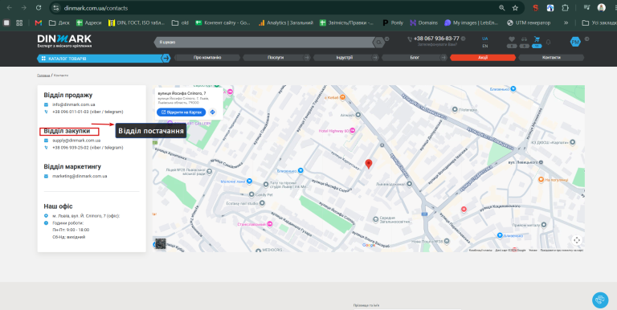Open the zoom magnifier in the address bar
Screen dimensions: 617x310
[501, 8]
